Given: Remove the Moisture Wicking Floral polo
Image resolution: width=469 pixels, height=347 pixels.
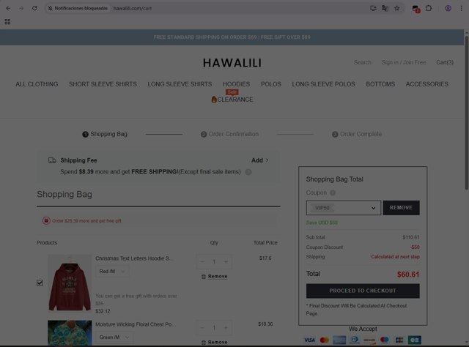Looking at the screenshot, I should pyautogui.click(x=215, y=342).
